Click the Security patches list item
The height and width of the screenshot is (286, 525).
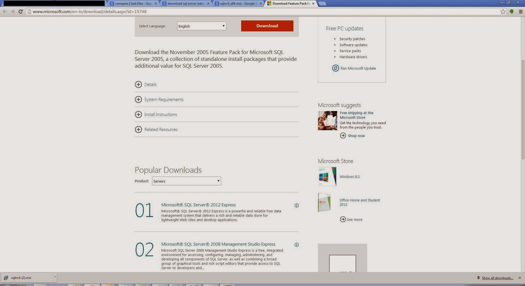click(x=352, y=39)
